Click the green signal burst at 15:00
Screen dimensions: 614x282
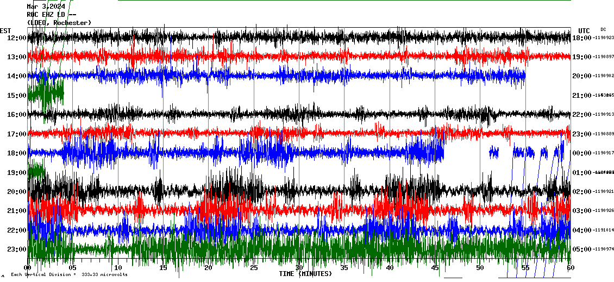click(x=46, y=91)
